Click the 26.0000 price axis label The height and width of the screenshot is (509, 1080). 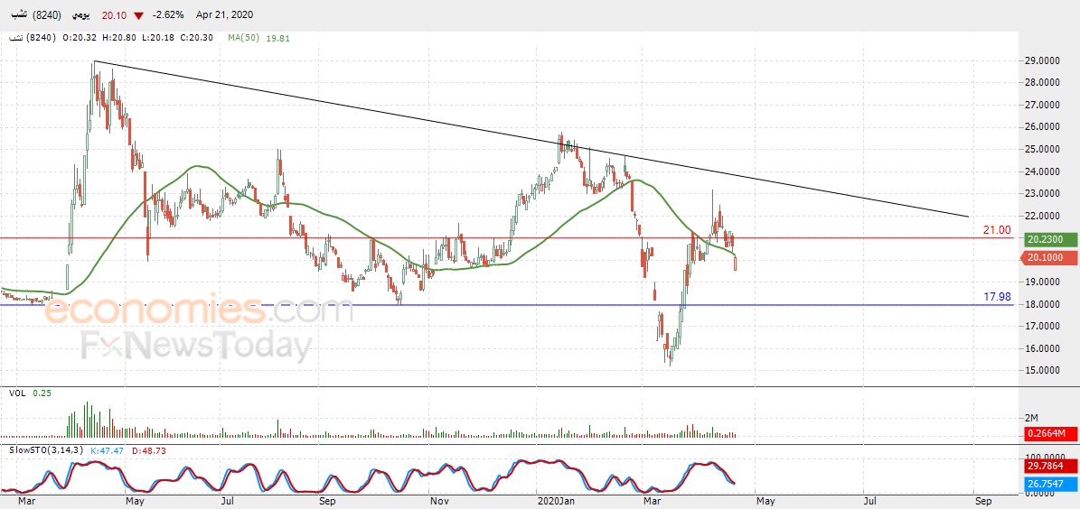tap(1043, 127)
